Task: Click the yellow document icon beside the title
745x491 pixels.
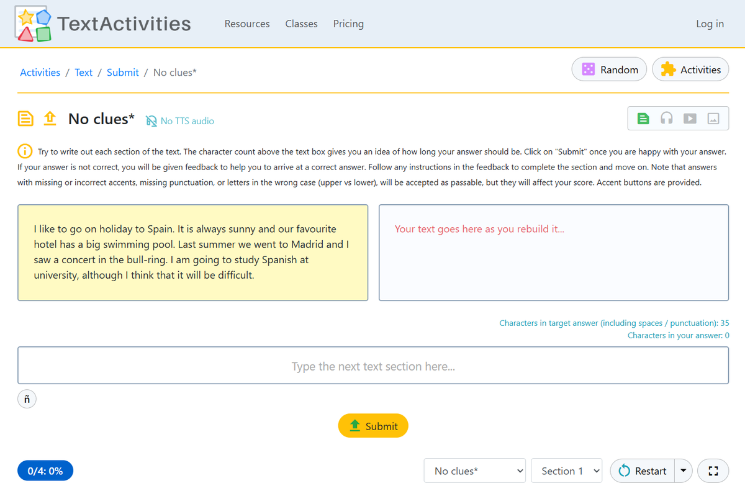Action: (25, 119)
